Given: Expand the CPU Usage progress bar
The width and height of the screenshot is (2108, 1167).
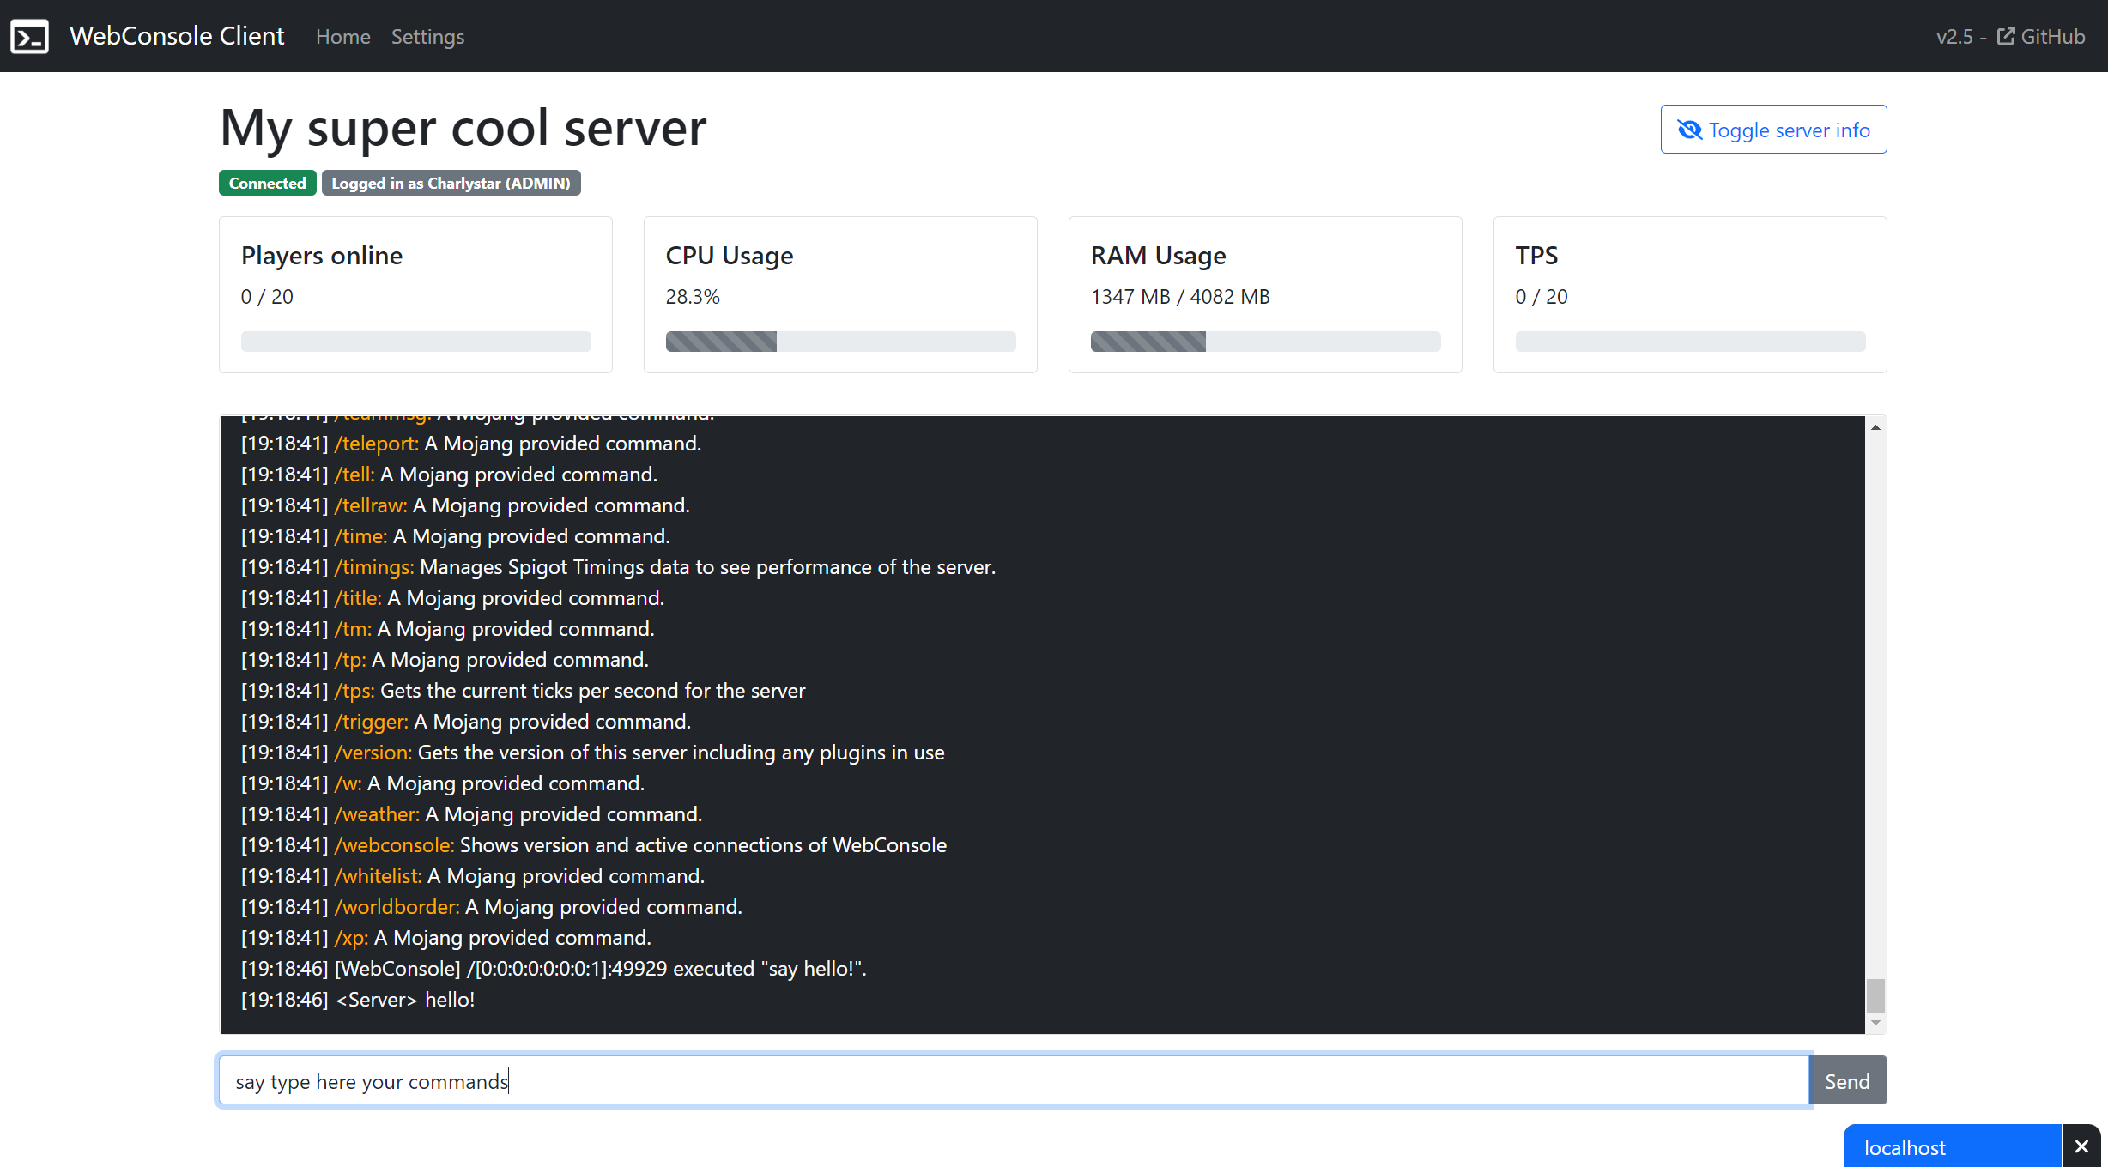Looking at the screenshot, I should [839, 342].
